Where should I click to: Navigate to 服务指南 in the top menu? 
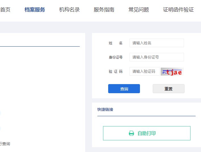click(x=104, y=10)
